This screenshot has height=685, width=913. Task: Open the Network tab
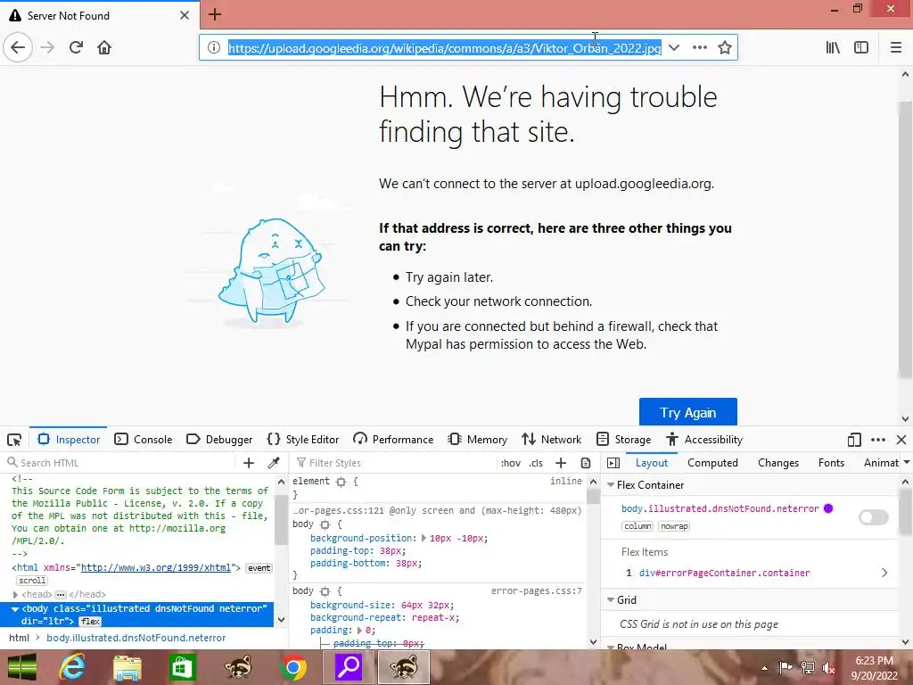(551, 440)
